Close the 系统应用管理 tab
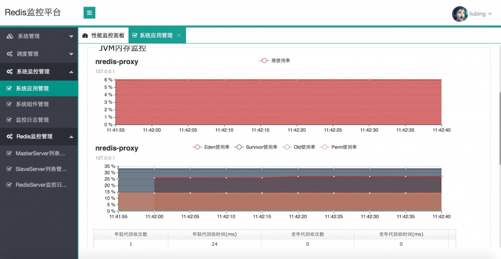 [x=179, y=35]
